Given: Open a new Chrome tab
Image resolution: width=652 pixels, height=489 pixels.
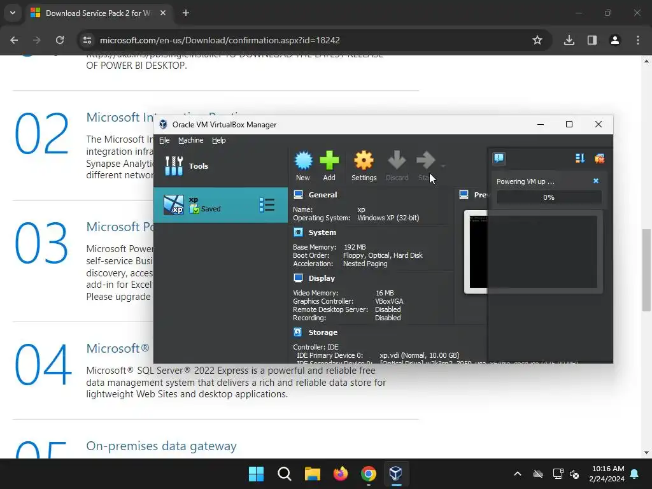Looking at the screenshot, I should 186,13.
